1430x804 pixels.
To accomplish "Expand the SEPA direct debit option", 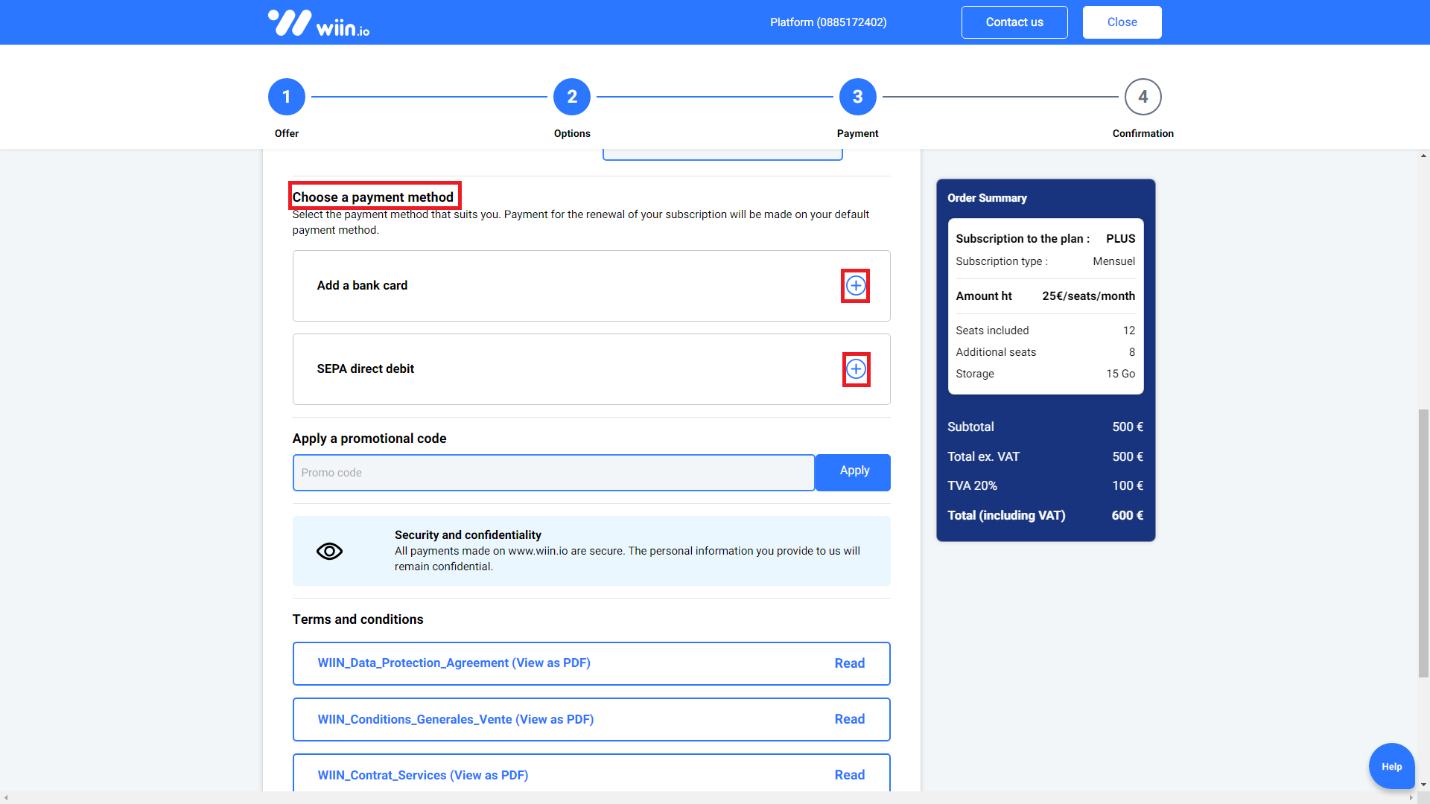I will (856, 369).
